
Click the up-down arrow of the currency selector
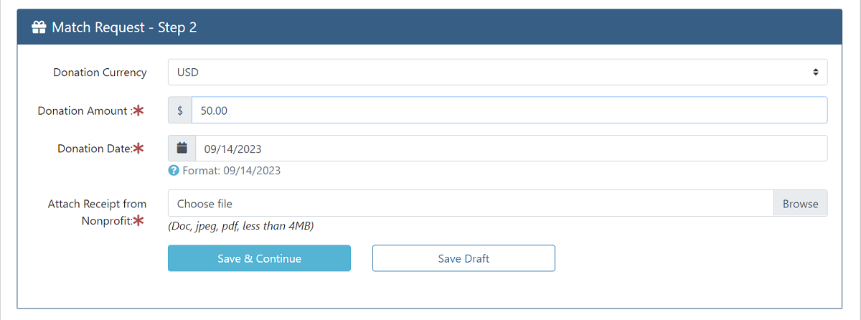(x=815, y=72)
